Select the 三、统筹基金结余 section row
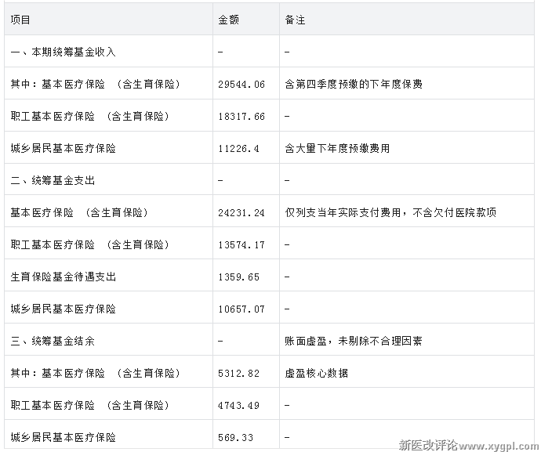 click(x=53, y=341)
